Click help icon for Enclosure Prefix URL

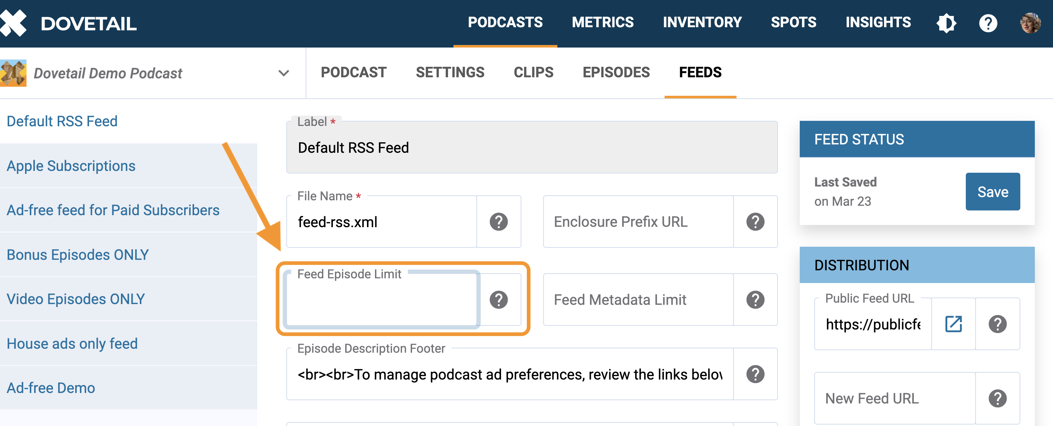(x=755, y=222)
